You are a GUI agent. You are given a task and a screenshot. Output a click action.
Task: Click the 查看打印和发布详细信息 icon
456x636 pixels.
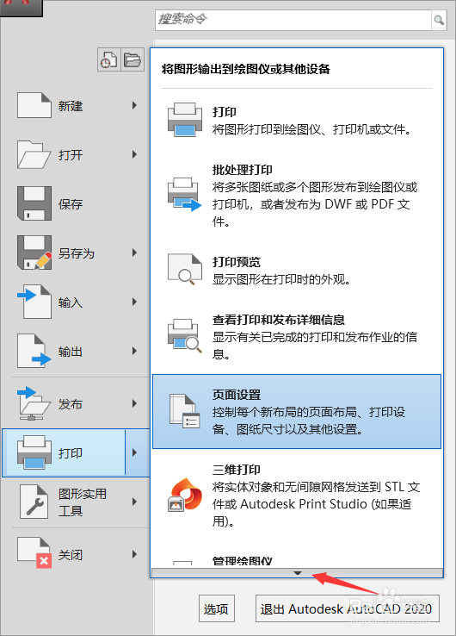pyautogui.click(x=185, y=336)
